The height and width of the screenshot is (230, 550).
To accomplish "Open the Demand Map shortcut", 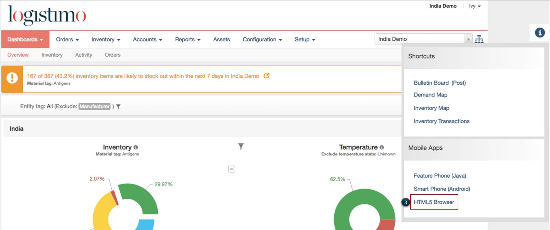I will 430,95.
